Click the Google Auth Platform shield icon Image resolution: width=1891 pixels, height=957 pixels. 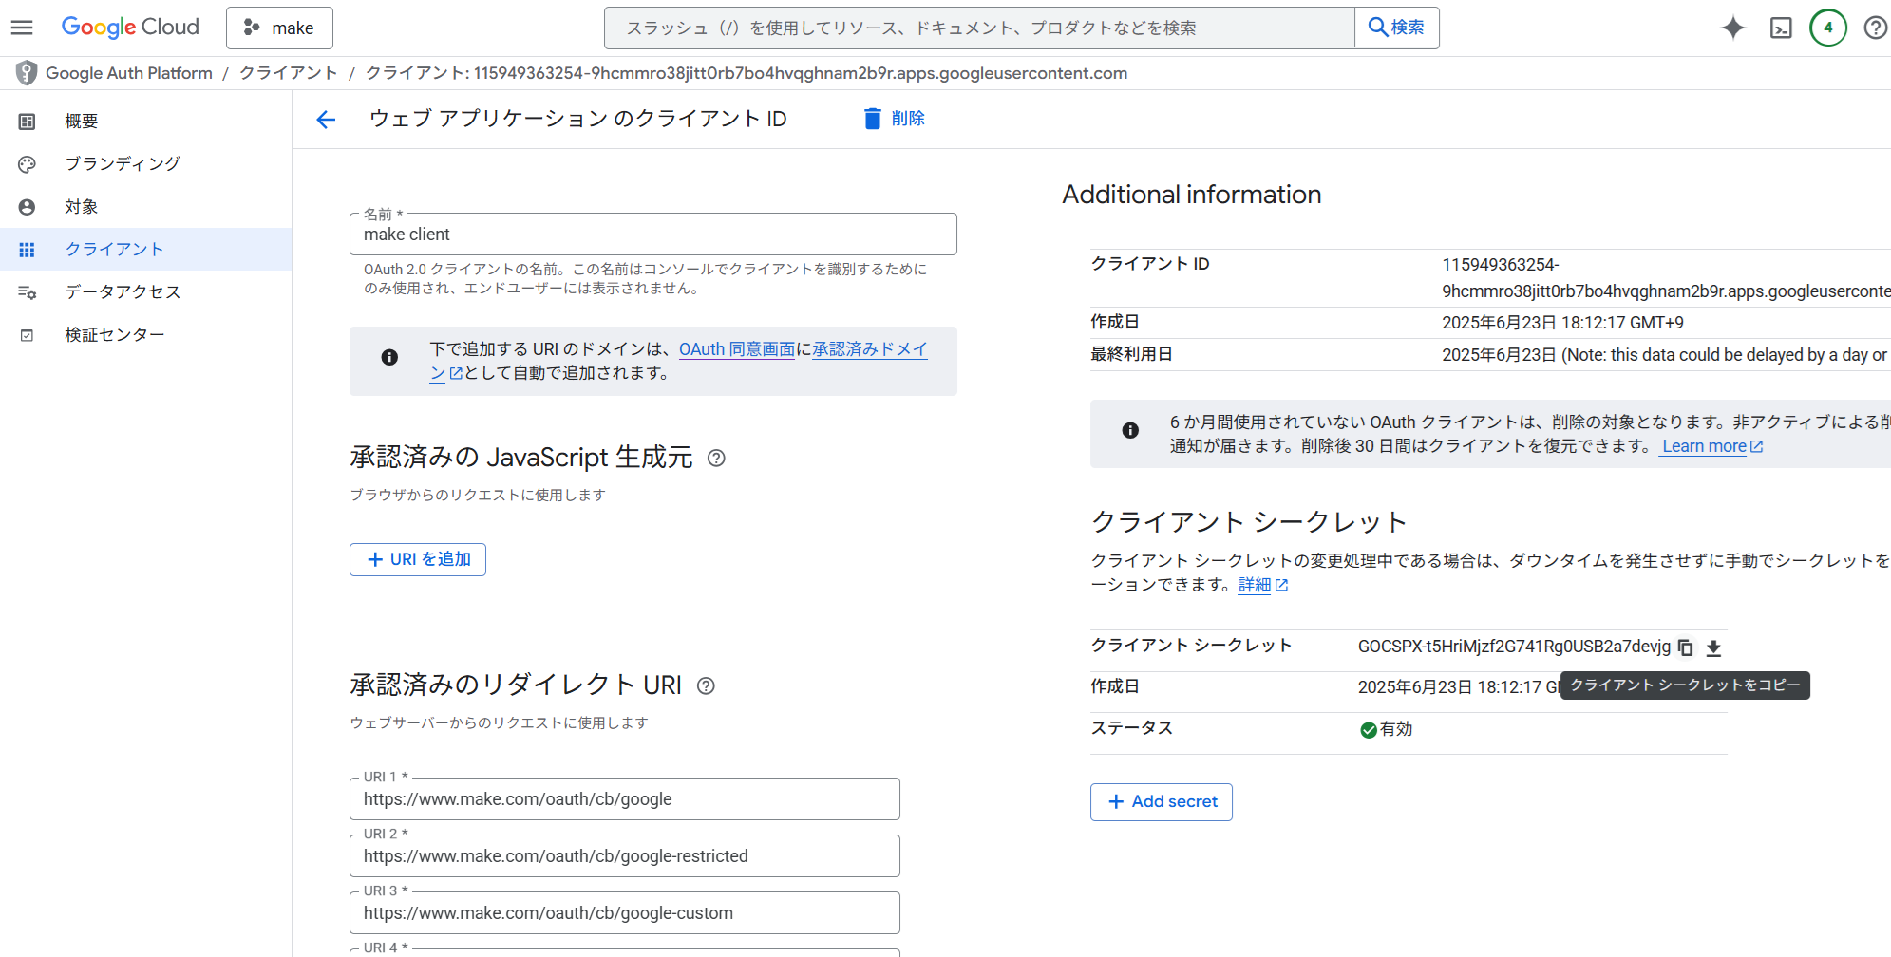[x=27, y=73]
